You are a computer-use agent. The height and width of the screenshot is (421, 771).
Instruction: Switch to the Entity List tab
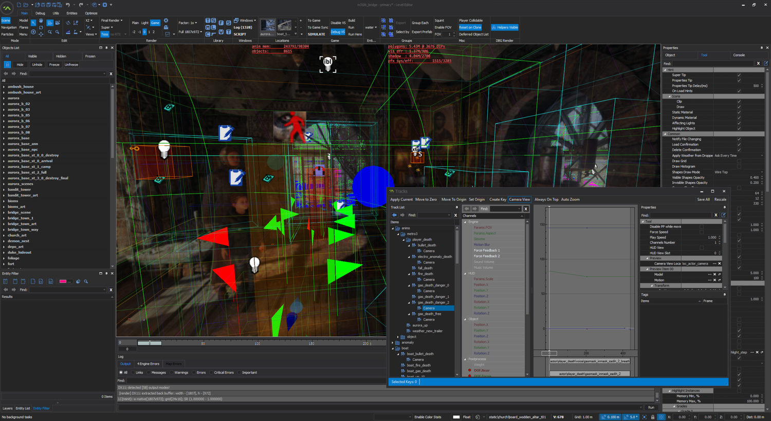22,408
